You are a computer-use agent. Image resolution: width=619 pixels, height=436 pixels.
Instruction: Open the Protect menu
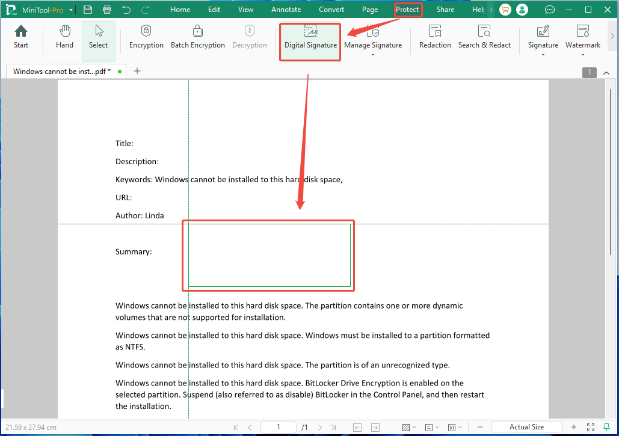coord(408,10)
